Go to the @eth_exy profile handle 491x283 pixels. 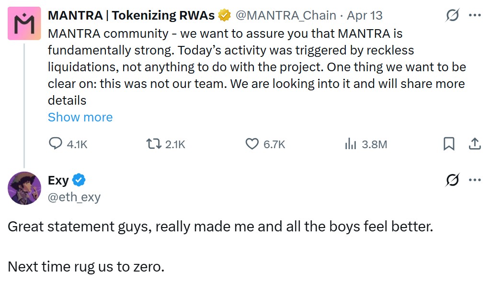click(74, 196)
